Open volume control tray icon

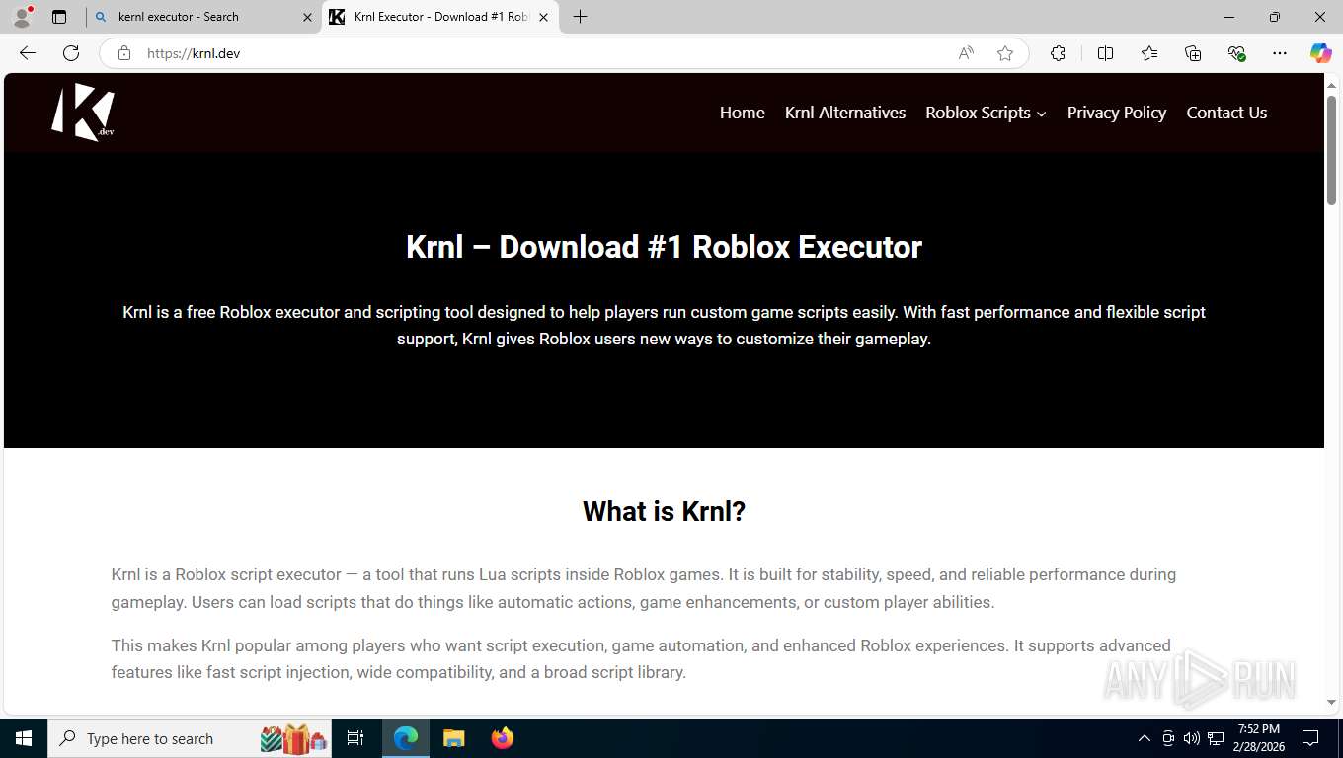[1192, 738]
